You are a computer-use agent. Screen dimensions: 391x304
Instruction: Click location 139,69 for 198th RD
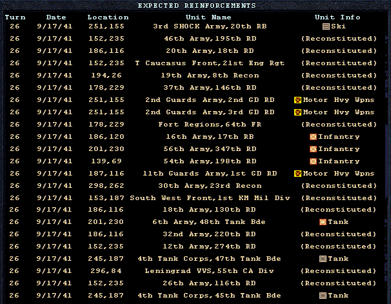click(x=106, y=161)
